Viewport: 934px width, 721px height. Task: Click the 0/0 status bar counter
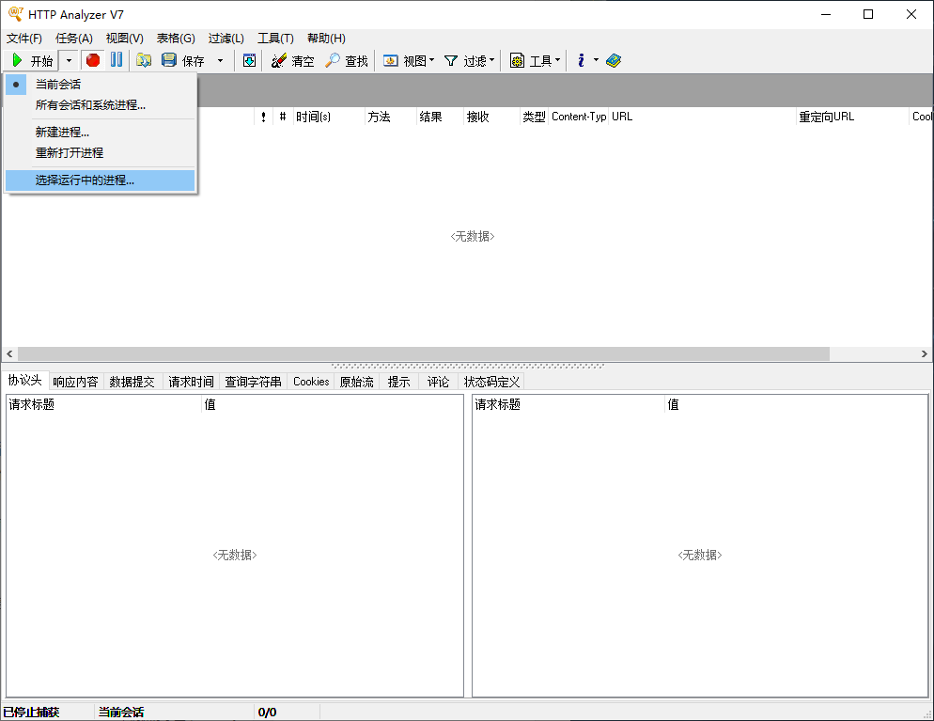(268, 712)
